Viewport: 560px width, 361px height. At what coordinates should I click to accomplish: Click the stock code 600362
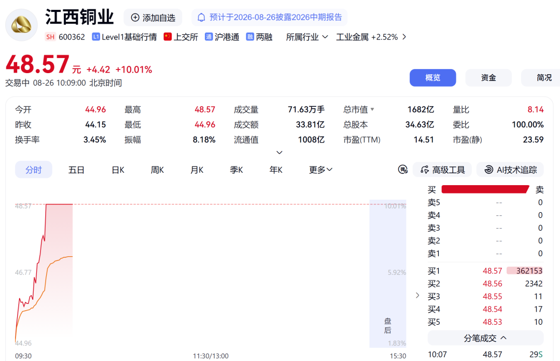72,37
